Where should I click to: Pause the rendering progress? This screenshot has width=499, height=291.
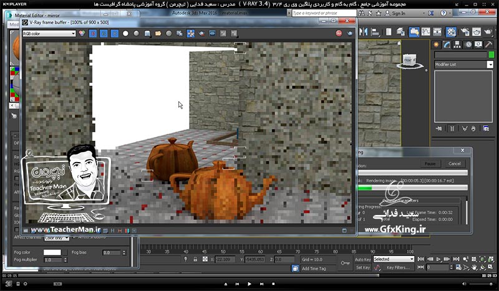click(430, 163)
